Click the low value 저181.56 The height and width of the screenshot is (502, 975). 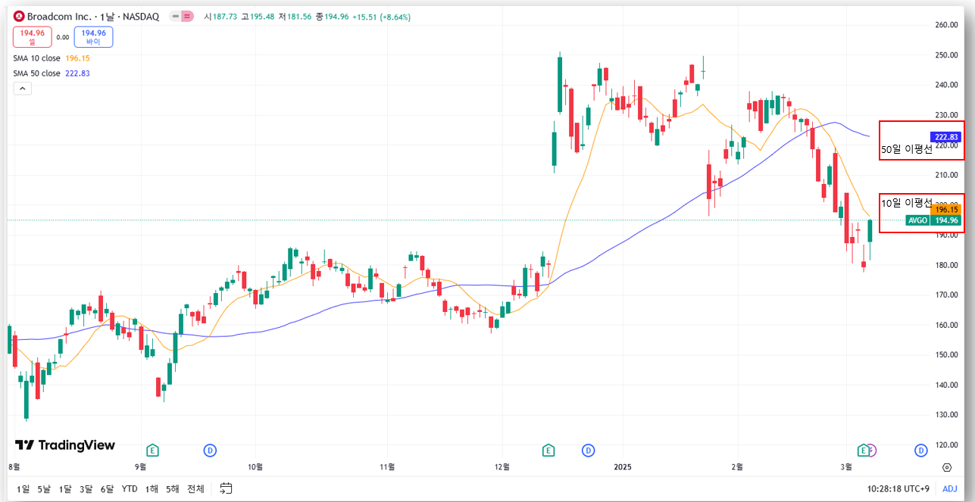tap(295, 16)
